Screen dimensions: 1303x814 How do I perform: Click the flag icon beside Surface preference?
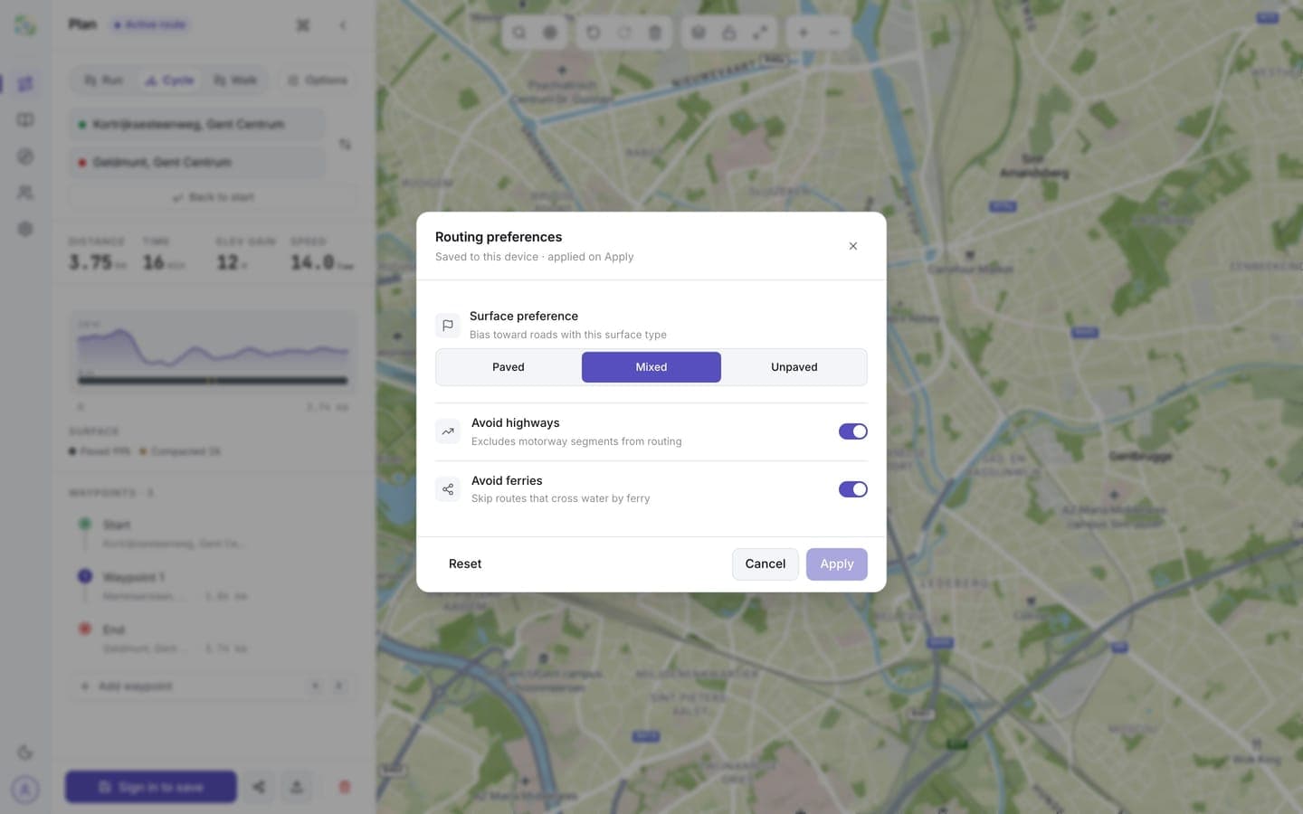pos(448,325)
